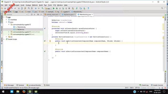
Task: Click override gutter icon beside onCreate
Action: coord(45,28)
